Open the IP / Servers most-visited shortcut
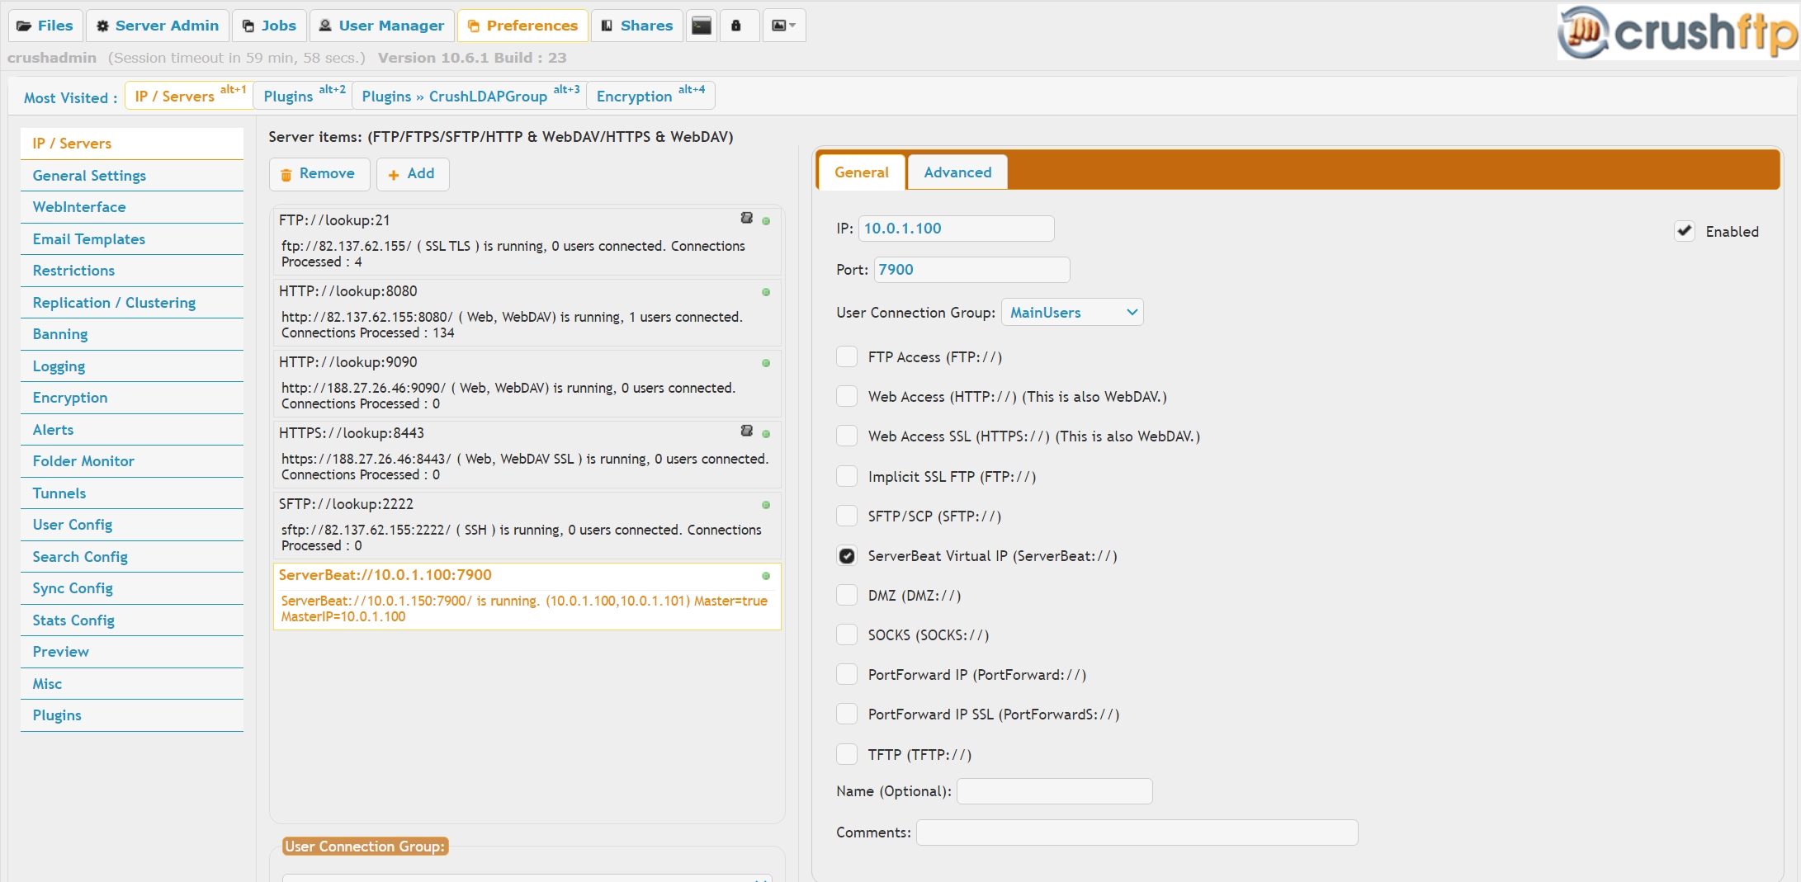Image resolution: width=1801 pixels, height=882 pixels. (189, 96)
